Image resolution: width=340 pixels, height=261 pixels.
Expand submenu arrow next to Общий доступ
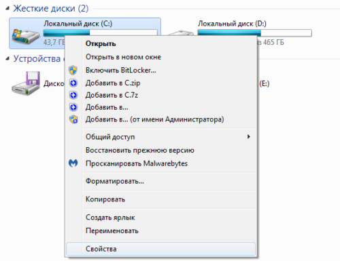[x=249, y=136]
